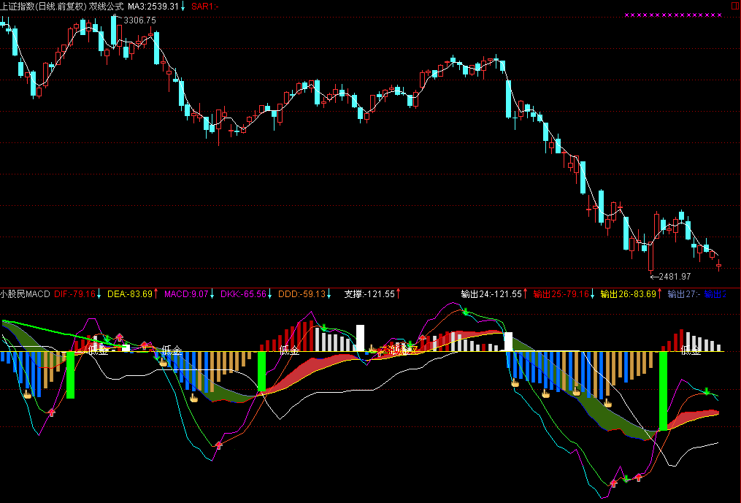Click the MA3:2539.31 value label
The width and height of the screenshot is (741, 503).
point(153,6)
